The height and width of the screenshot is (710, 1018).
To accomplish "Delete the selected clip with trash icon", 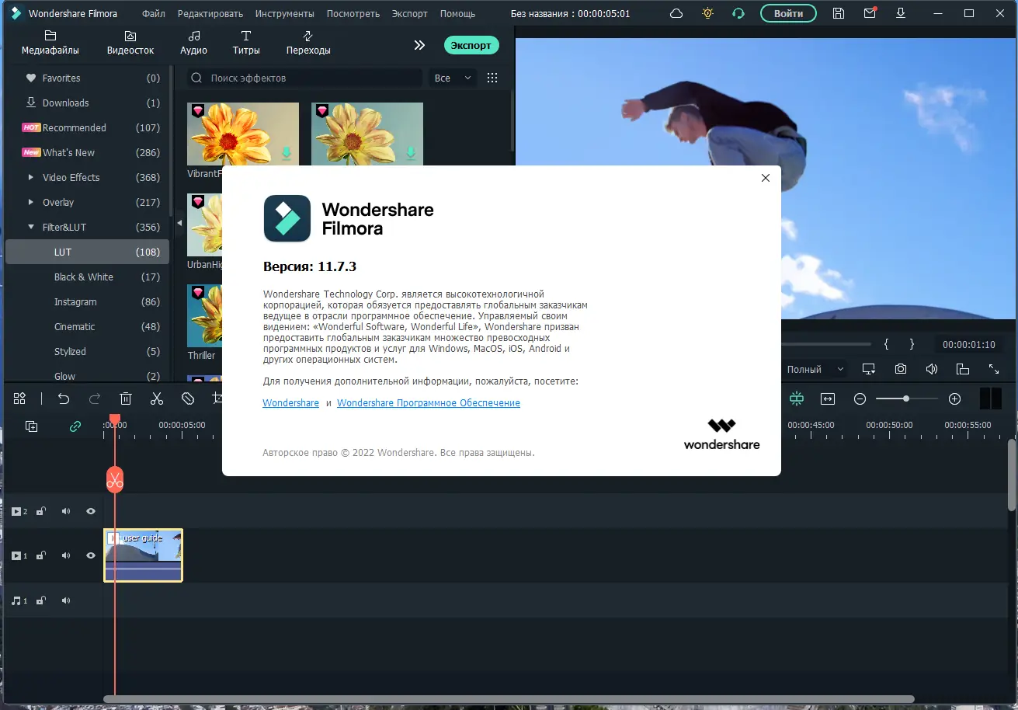I will point(126,399).
